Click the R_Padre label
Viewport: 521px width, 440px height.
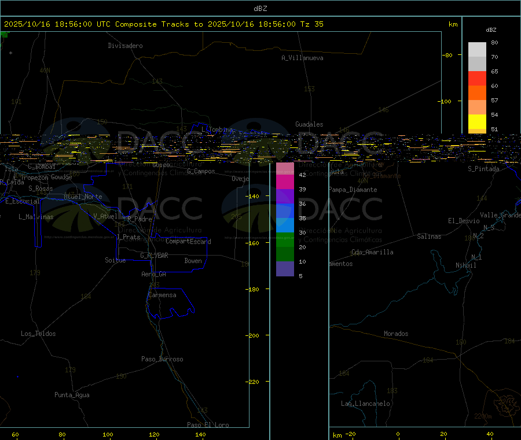[140, 219]
